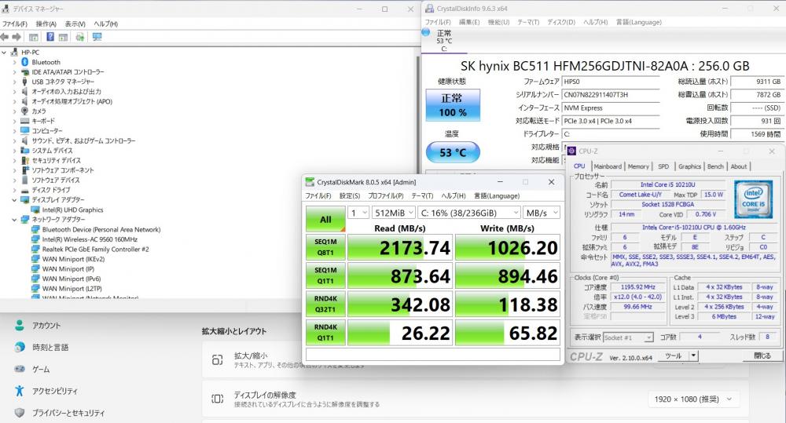Click the 53 °C temperature indicator

453,152
